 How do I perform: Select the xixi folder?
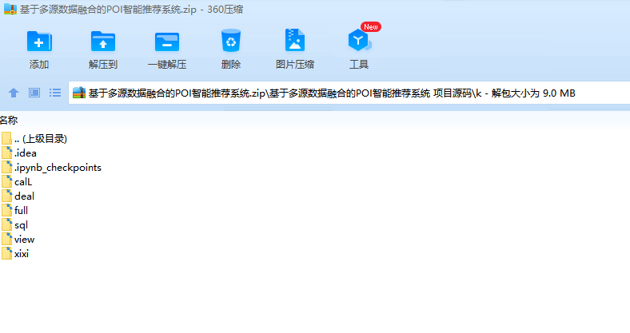coord(22,254)
